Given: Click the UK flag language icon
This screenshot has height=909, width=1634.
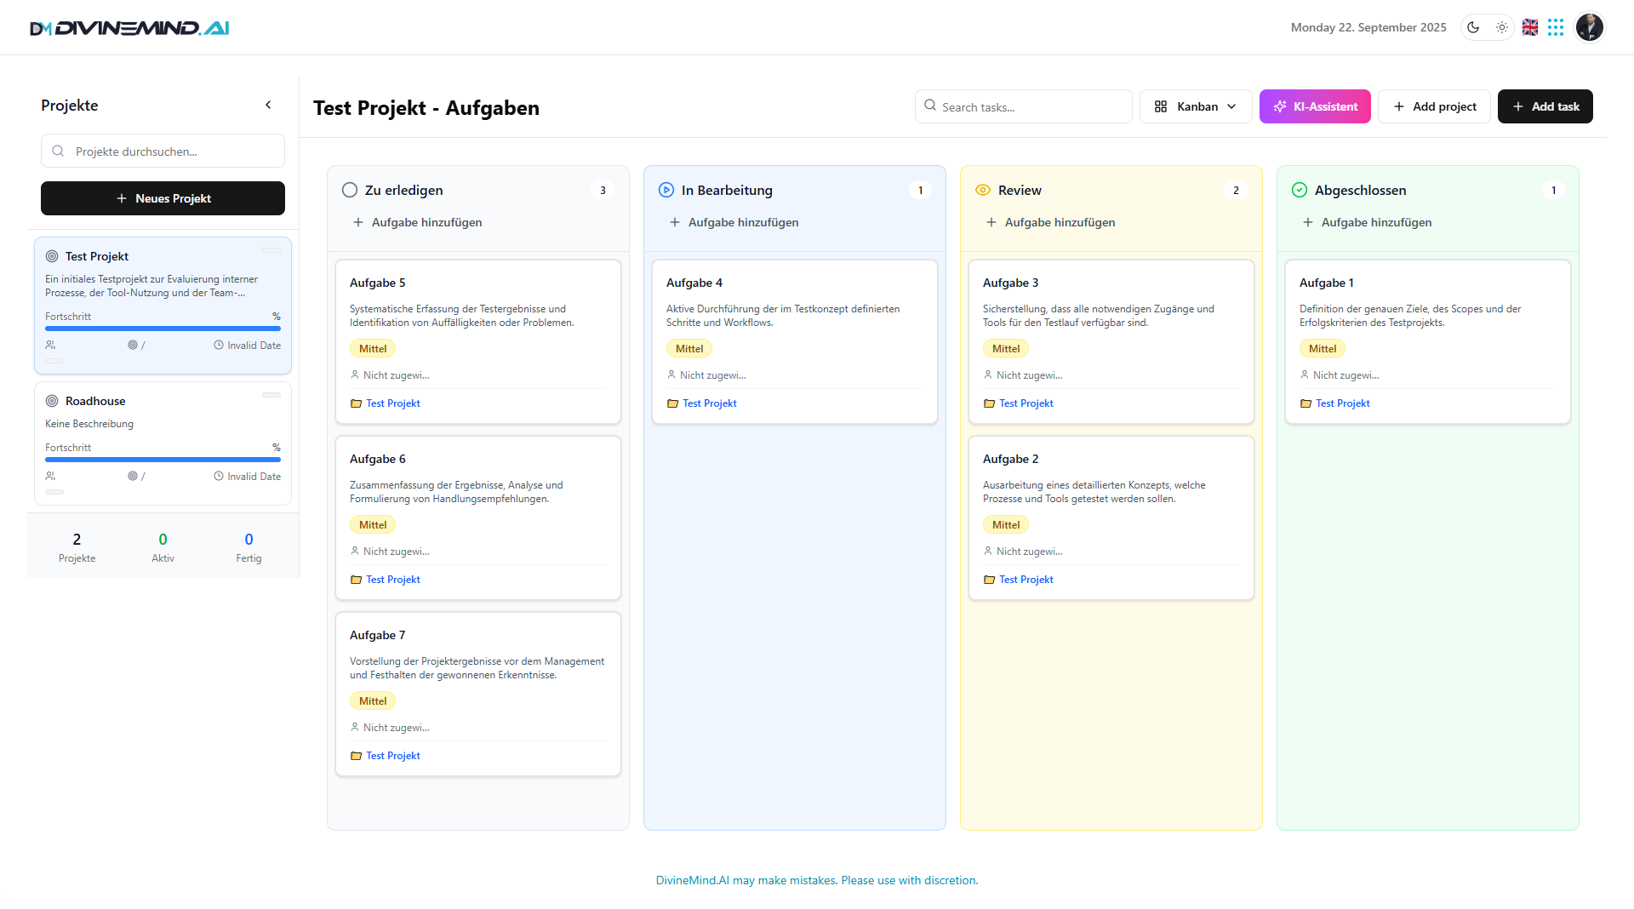Looking at the screenshot, I should click(x=1530, y=27).
